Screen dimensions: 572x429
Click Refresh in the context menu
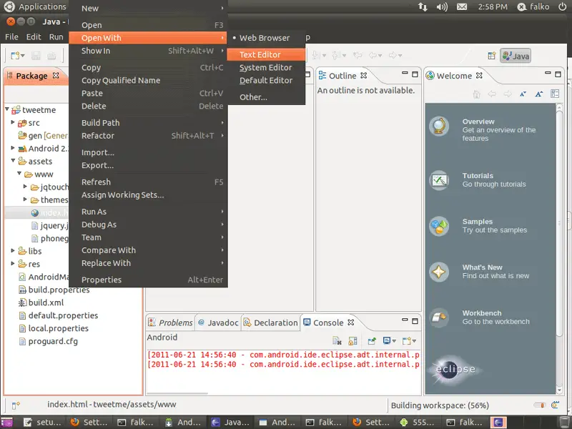(148, 182)
